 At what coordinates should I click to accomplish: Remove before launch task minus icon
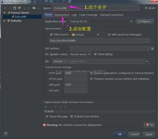(x=51, y=107)
